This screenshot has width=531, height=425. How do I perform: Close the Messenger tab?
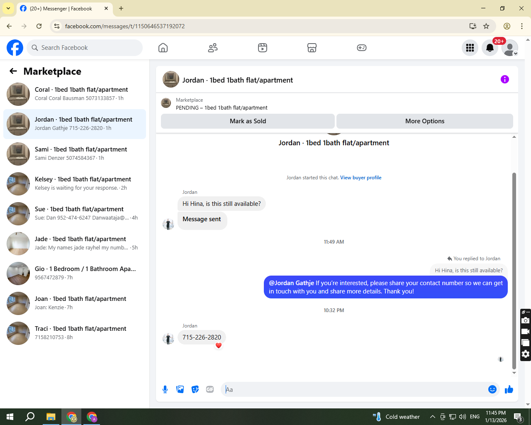click(106, 8)
